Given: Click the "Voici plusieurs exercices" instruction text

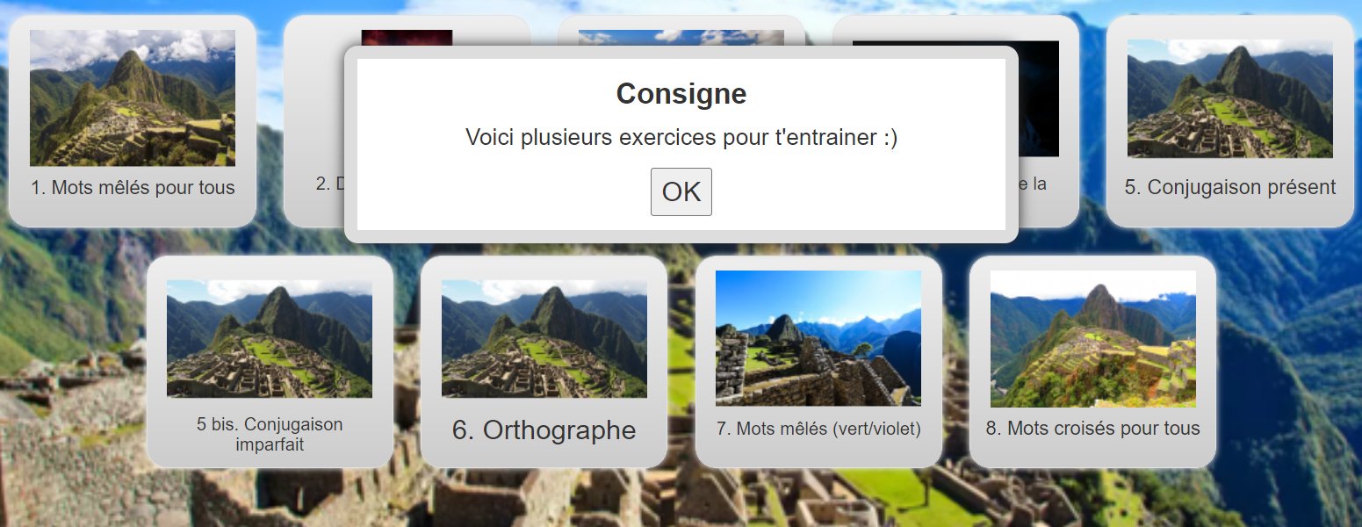Looking at the screenshot, I should (x=681, y=137).
